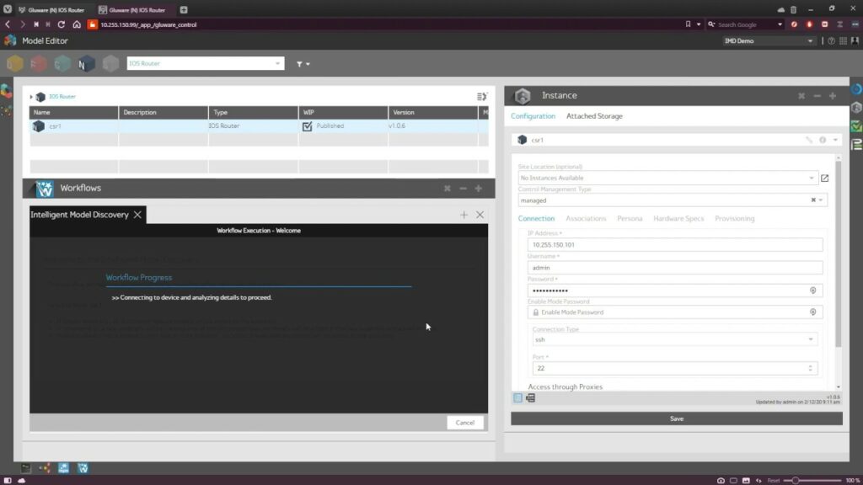Click the info icon on the csr1 header

(823, 140)
